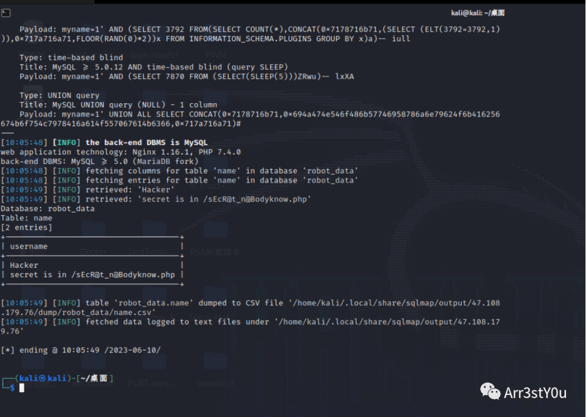
Task: Click the first payload line with 'SELECT 3792'
Action: (250, 34)
